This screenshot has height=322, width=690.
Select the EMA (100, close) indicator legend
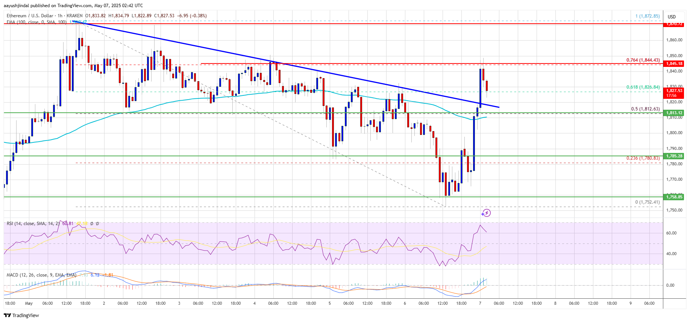(x=36, y=22)
